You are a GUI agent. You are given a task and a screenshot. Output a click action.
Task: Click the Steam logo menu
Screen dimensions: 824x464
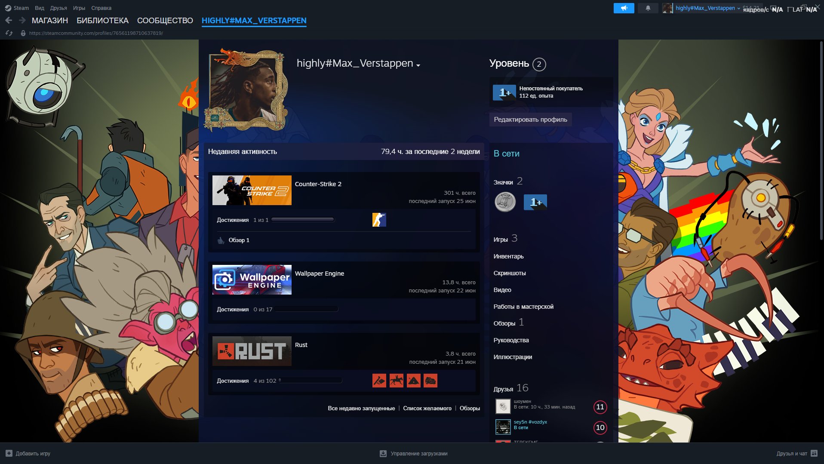(8, 8)
